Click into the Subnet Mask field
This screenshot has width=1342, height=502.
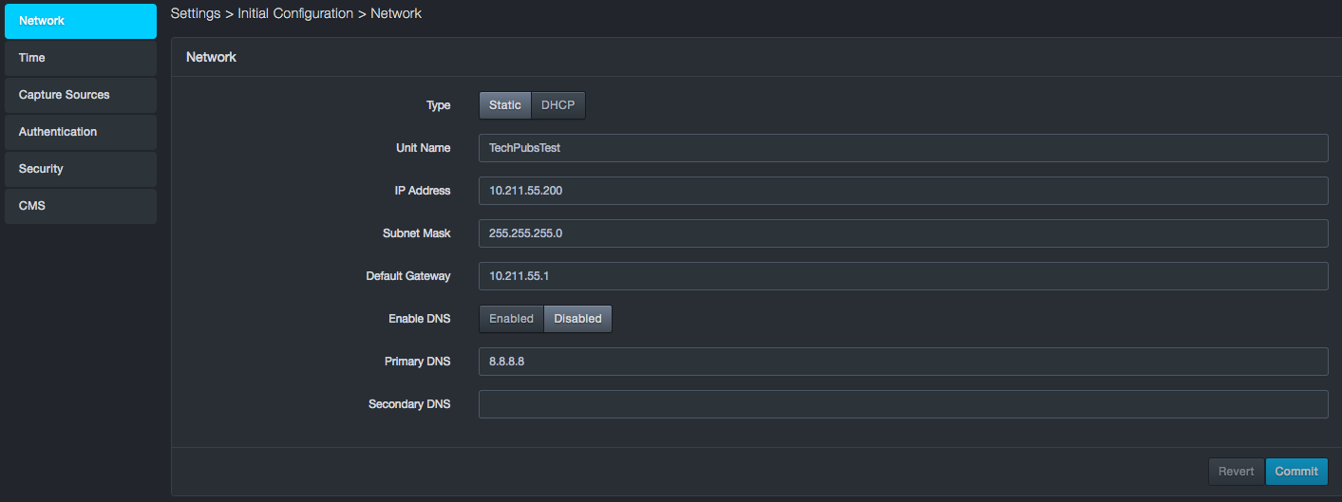[x=902, y=233]
